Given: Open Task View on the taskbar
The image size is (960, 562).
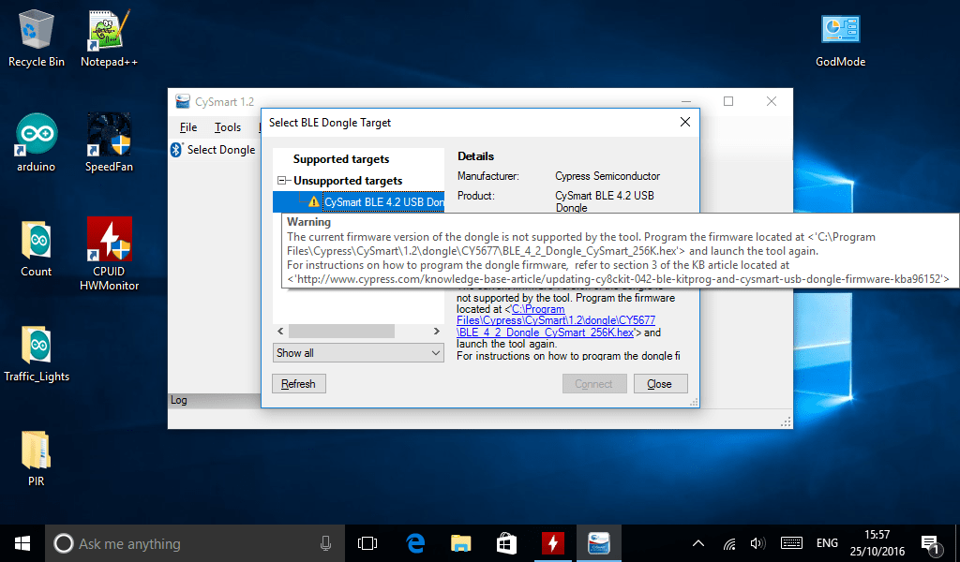Looking at the screenshot, I should coord(367,543).
